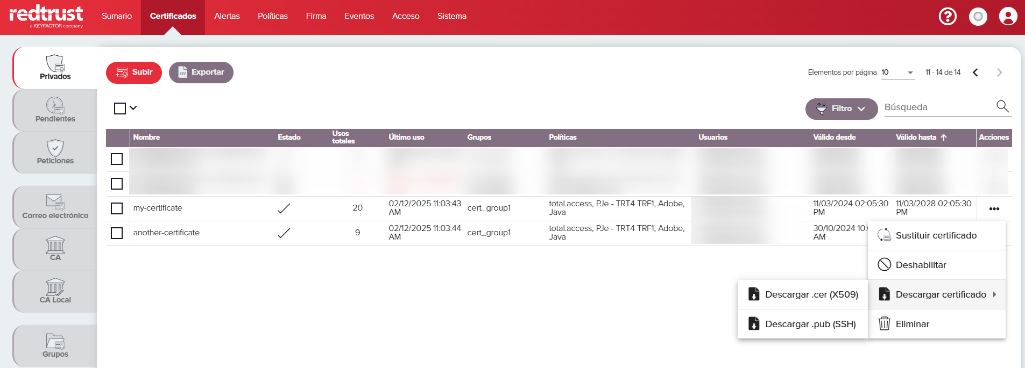This screenshot has height=368, width=1025.
Task: Open the Grupos sidebar section
Action: click(x=55, y=345)
